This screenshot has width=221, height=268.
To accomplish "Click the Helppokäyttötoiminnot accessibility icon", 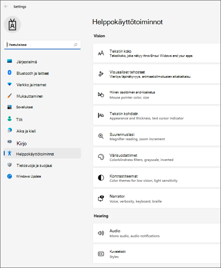I will 10,153.
